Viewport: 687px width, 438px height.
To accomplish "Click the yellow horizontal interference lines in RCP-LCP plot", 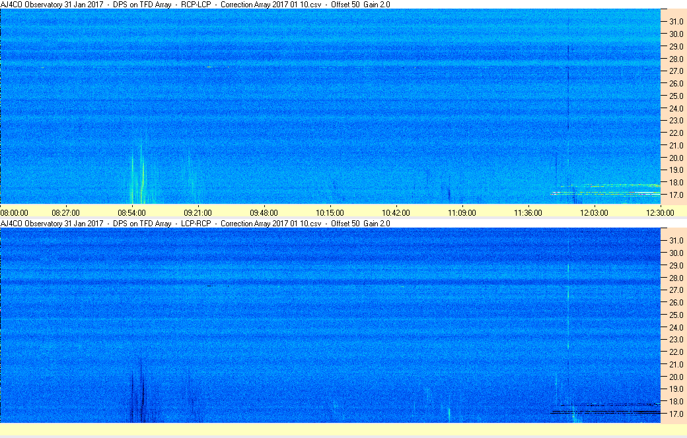I will click(606, 190).
